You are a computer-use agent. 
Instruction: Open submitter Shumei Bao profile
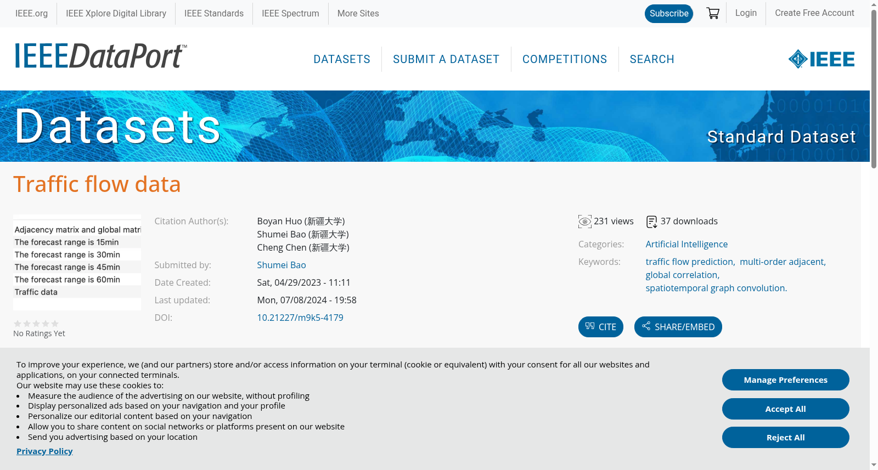[x=282, y=265]
